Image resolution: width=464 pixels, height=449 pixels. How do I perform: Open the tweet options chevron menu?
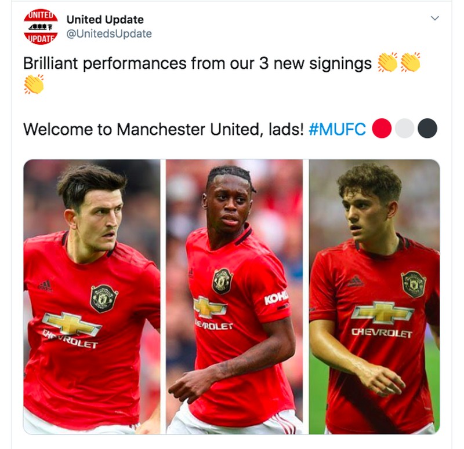pyautogui.click(x=434, y=19)
